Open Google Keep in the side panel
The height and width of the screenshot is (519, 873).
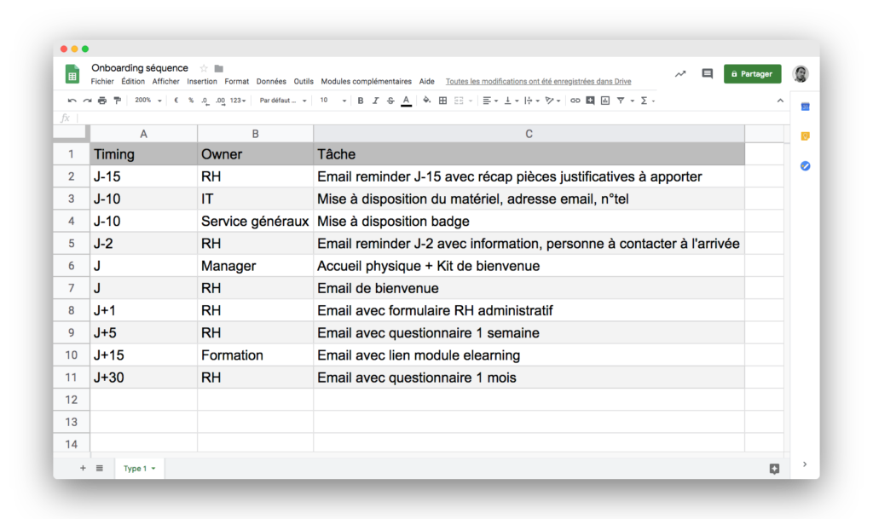pos(805,136)
